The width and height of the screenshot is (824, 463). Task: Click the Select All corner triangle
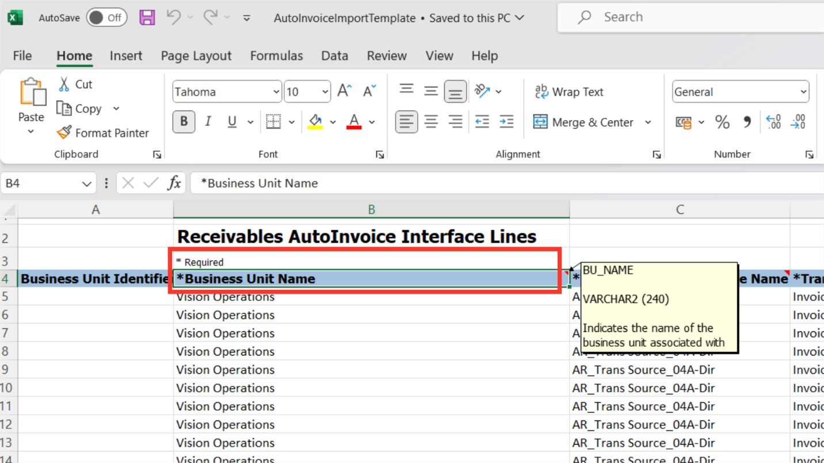click(x=9, y=210)
